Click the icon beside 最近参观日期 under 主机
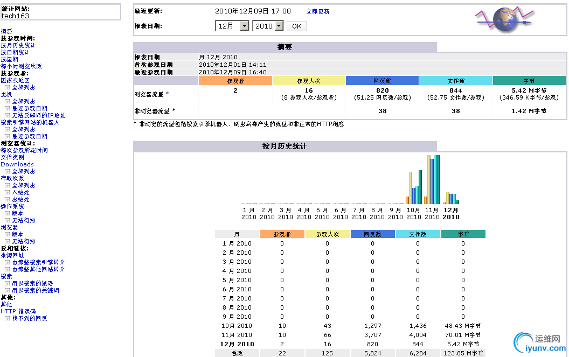This screenshot has height=357, width=569. pos(7,108)
